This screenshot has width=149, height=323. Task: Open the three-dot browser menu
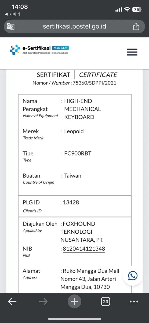[x=134, y=302]
